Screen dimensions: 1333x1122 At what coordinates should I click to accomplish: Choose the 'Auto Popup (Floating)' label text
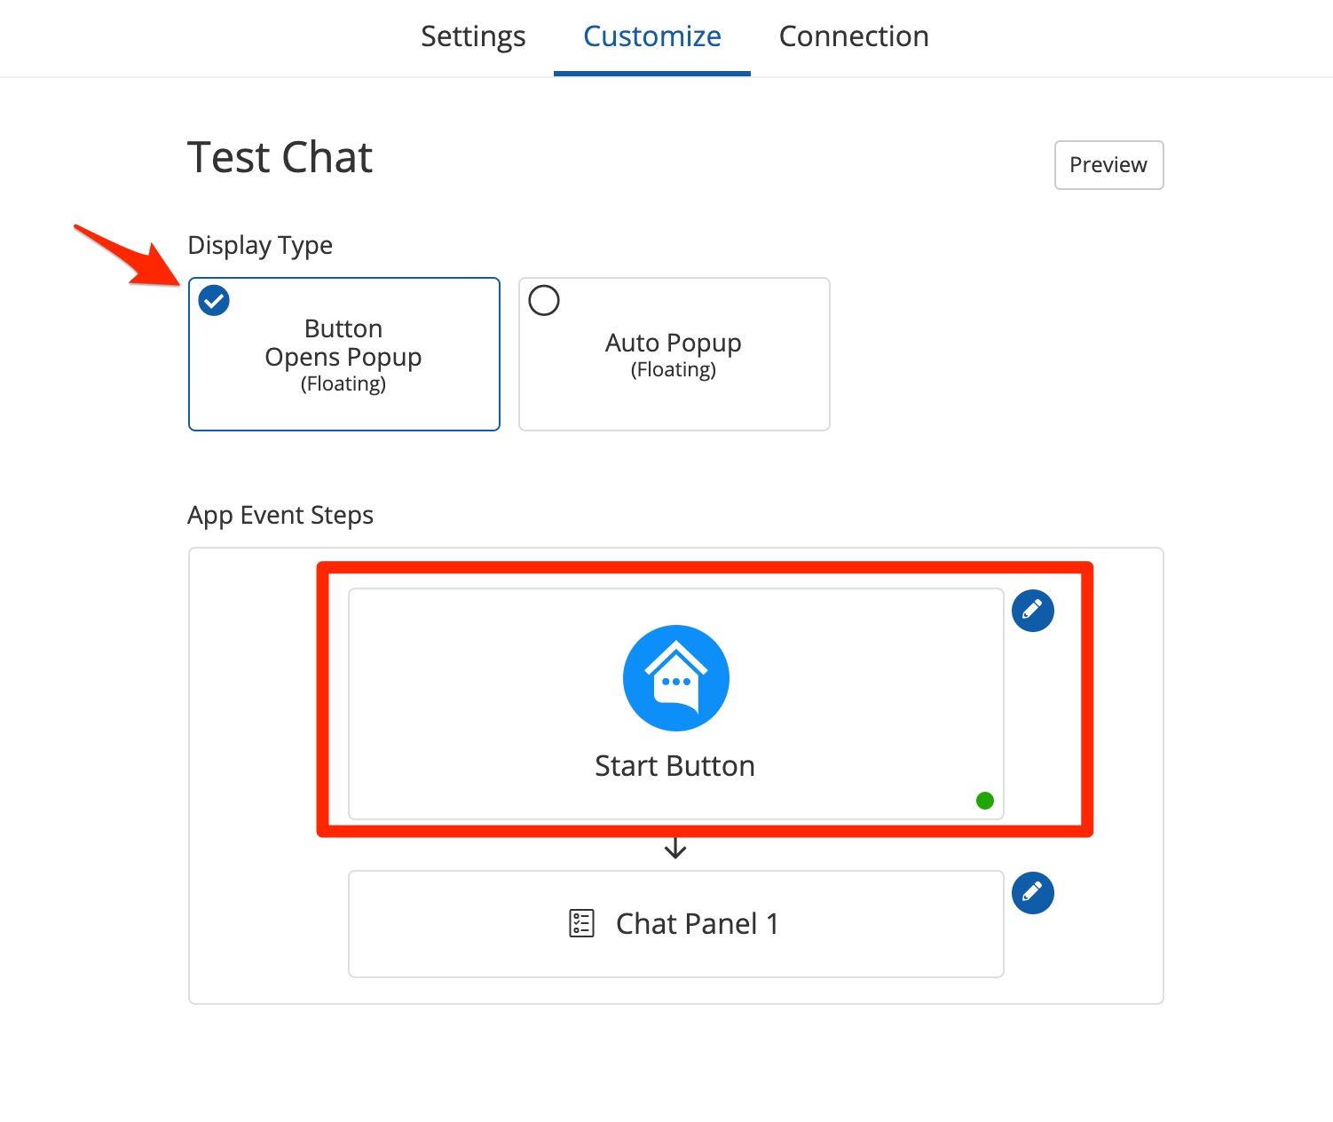pyautogui.click(x=673, y=354)
